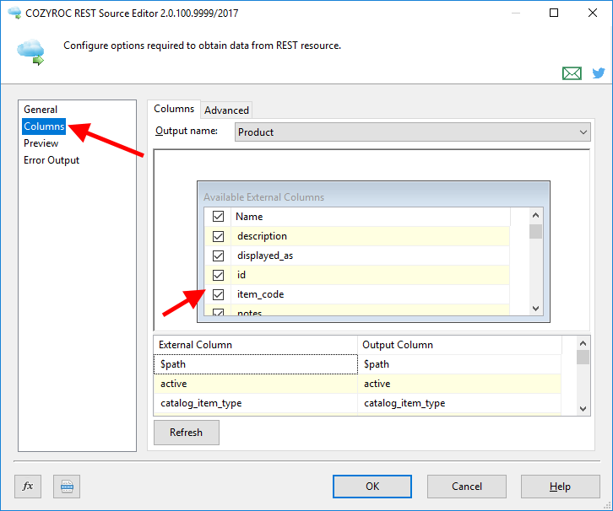The height and width of the screenshot is (511, 613).
Task: Switch to the Advanced tab
Action: [226, 110]
